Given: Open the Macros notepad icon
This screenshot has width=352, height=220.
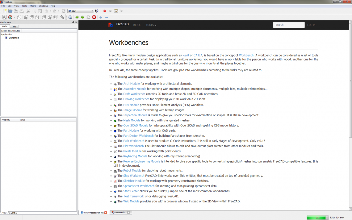Looking at the screenshot, I should click(116, 11).
